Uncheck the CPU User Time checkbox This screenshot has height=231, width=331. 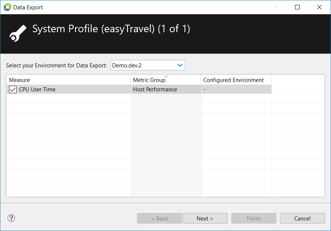[13, 89]
